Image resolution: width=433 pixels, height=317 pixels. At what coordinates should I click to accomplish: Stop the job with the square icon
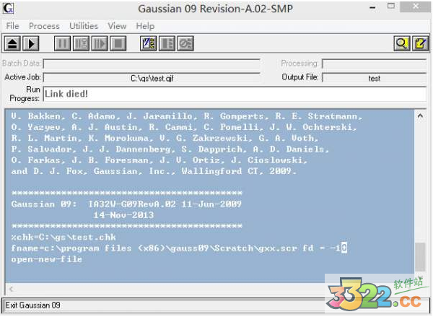pos(118,43)
